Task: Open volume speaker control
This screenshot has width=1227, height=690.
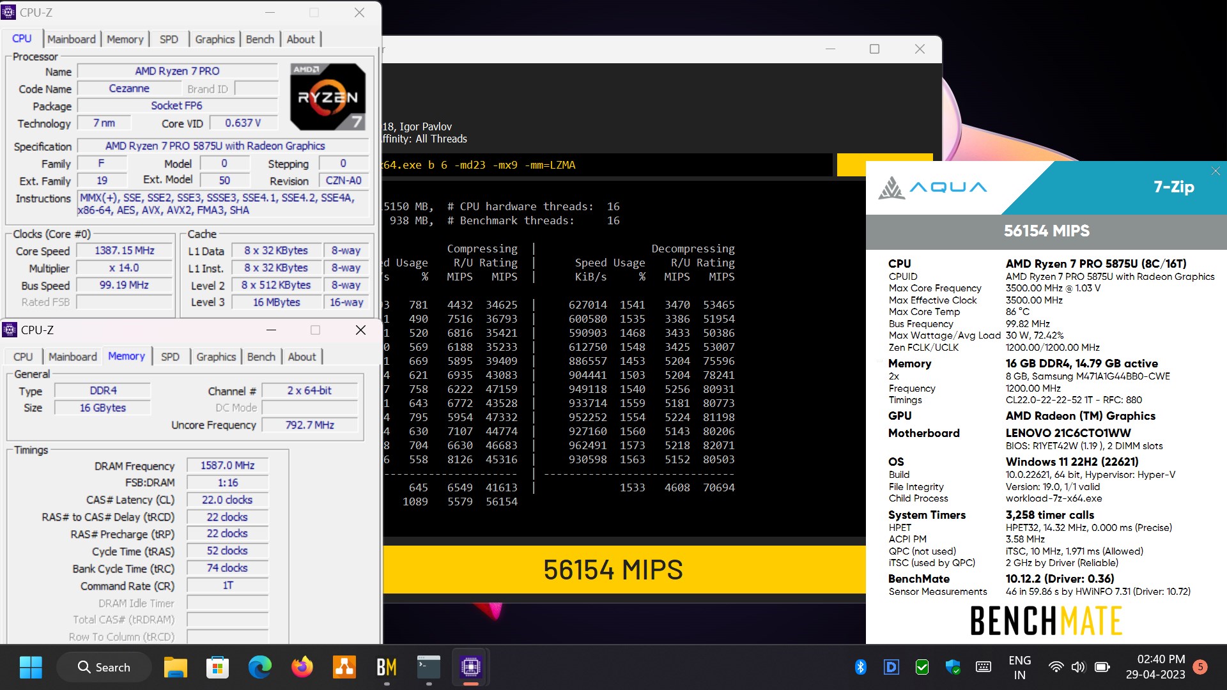Action: coord(1078,667)
